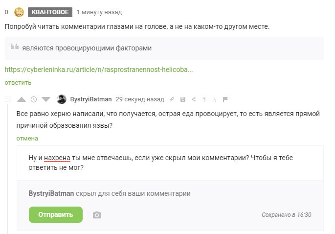335x234 pixels.
Task: Copy comment link via chain icon
Action: (172, 99)
